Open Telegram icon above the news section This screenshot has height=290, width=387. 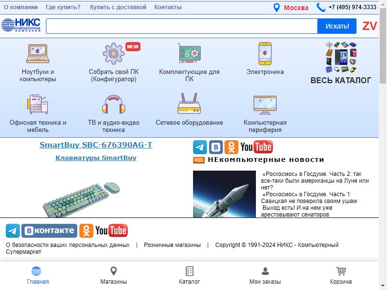(200, 147)
